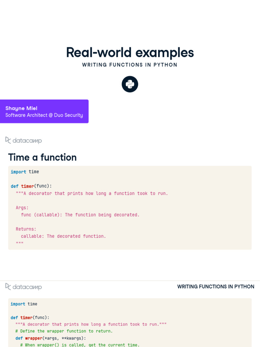This screenshot has height=347, width=260.
Task: Click the Time a function heading
Action: point(42,157)
